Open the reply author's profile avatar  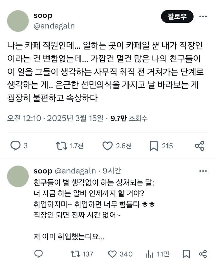18,176
